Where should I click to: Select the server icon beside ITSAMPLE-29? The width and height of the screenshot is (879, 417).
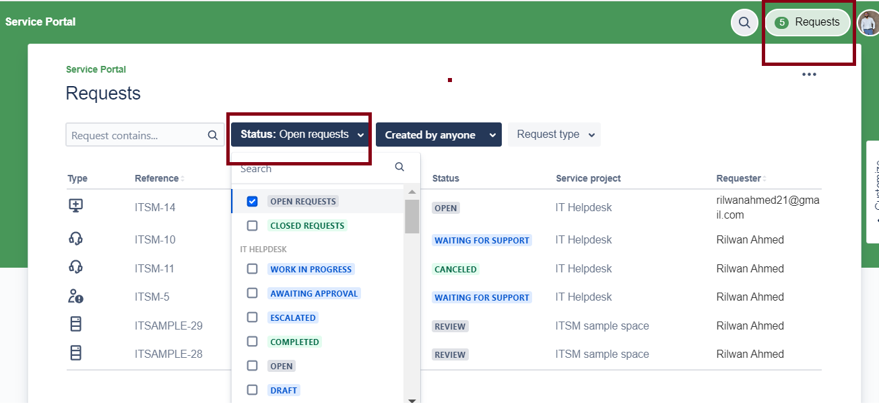[76, 323]
